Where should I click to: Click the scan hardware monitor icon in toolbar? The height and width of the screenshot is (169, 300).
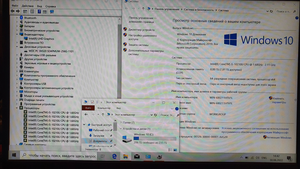tap(52, 12)
